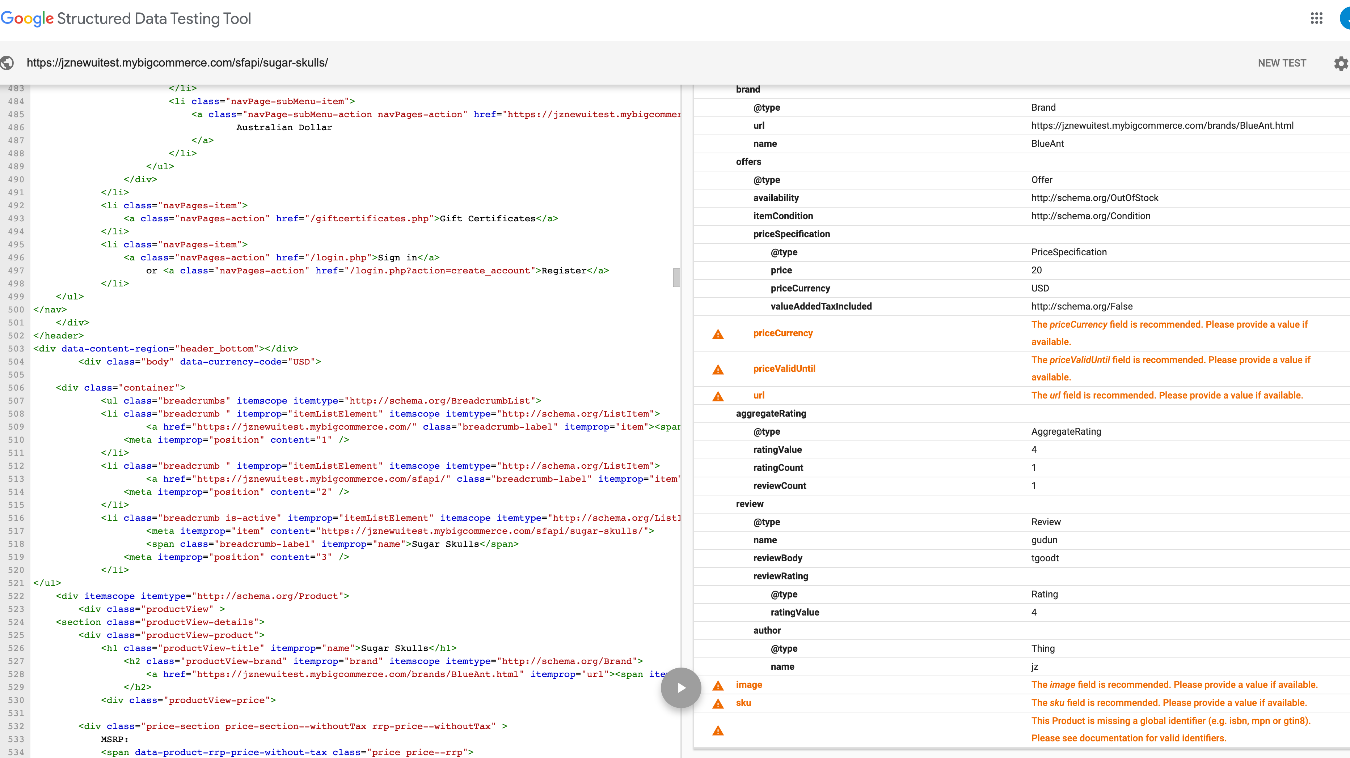Screen dimensions: 1350x758
Task: Select the reviewRating property row
Action: [1021, 576]
